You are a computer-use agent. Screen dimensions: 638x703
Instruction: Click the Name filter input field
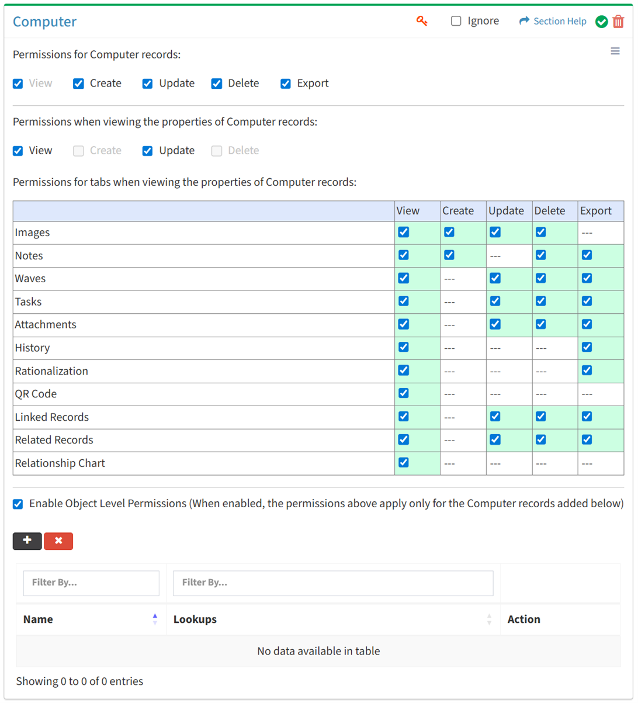click(91, 583)
